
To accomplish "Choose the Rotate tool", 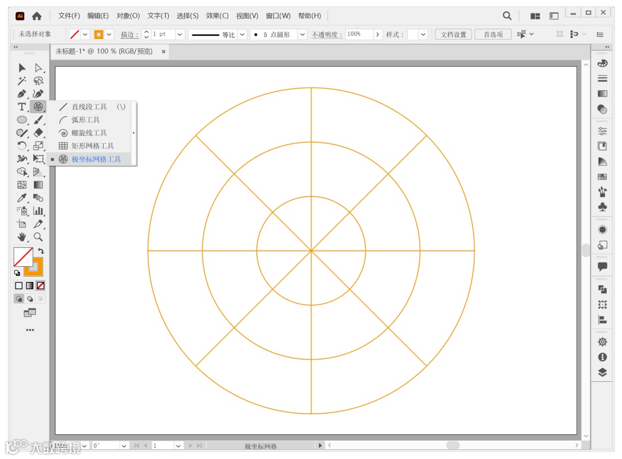I will [22, 146].
